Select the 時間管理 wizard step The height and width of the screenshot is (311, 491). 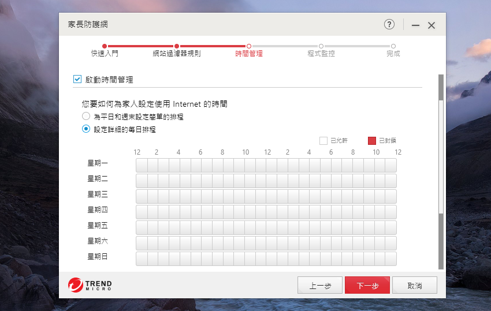coord(249,50)
